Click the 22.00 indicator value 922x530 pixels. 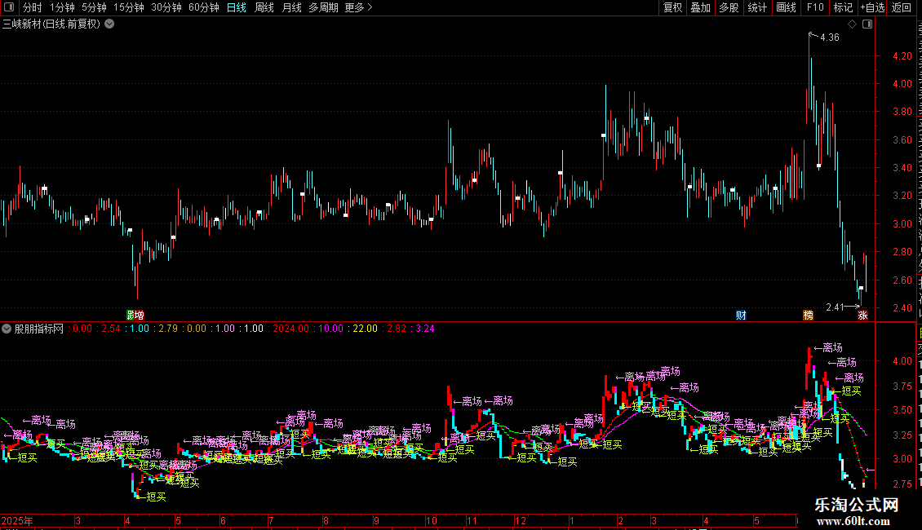point(365,329)
